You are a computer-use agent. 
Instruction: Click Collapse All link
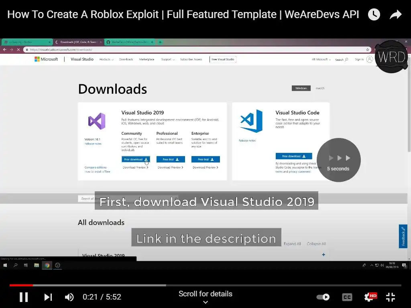coord(316,244)
